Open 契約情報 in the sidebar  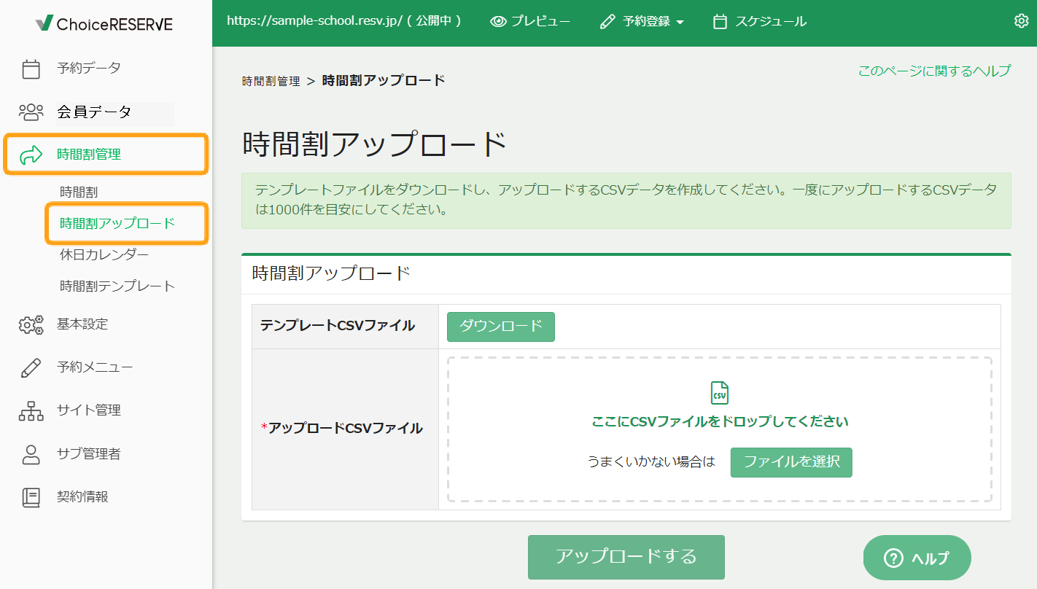tap(82, 497)
